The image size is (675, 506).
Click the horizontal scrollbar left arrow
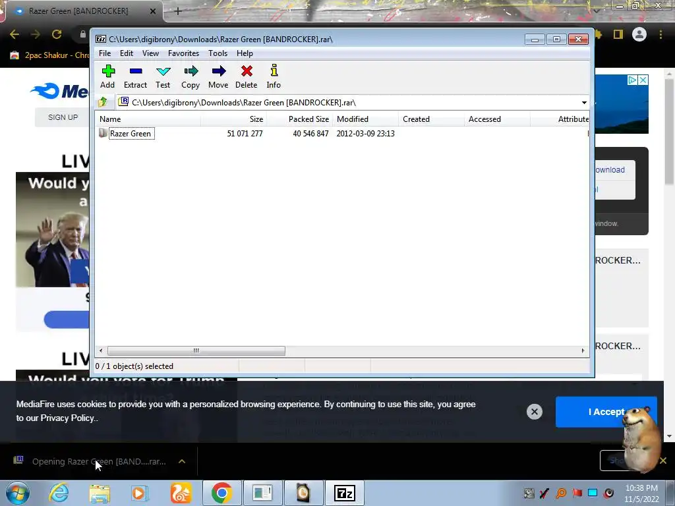click(x=101, y=351)
